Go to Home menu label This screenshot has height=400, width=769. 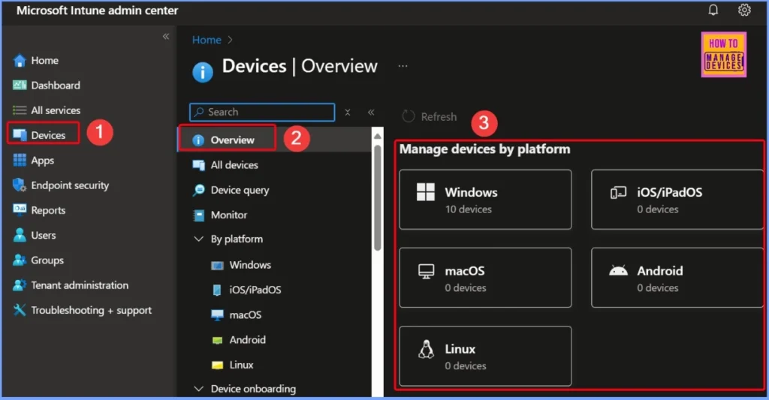pos(44,60)
